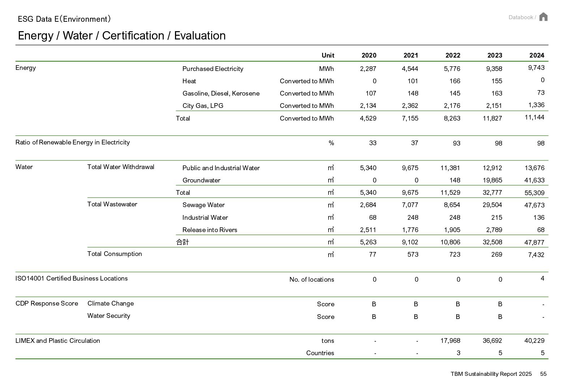Viewport: 564px width, 391px height.
Task: Click the 2023 column header
Action: coord(495,55)
